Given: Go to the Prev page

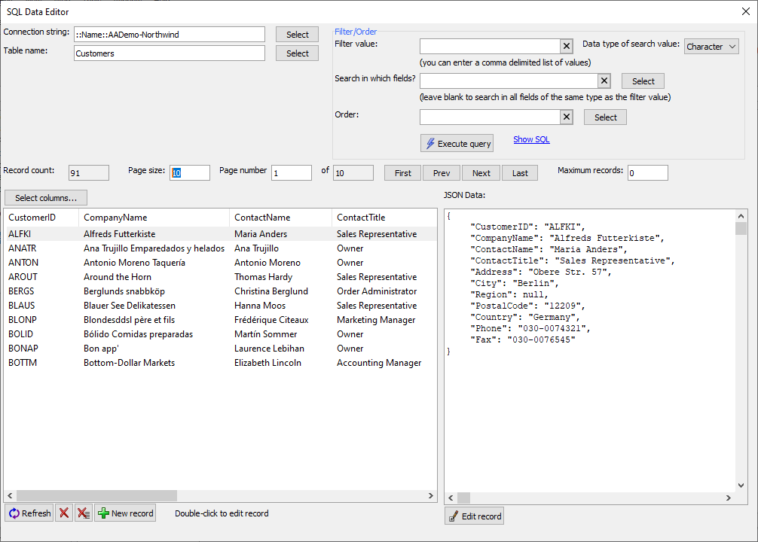Looking at the screenshot, I should [442, 173].
